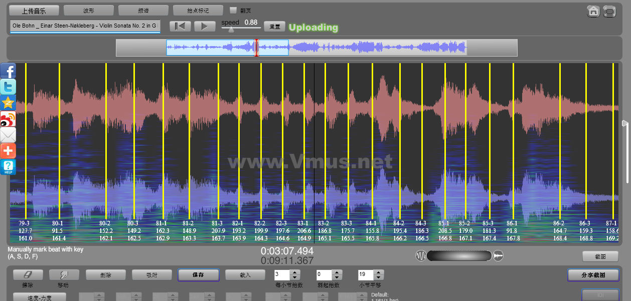
Task: Click the email envelope share icon
Action: [x=8, y=135]
